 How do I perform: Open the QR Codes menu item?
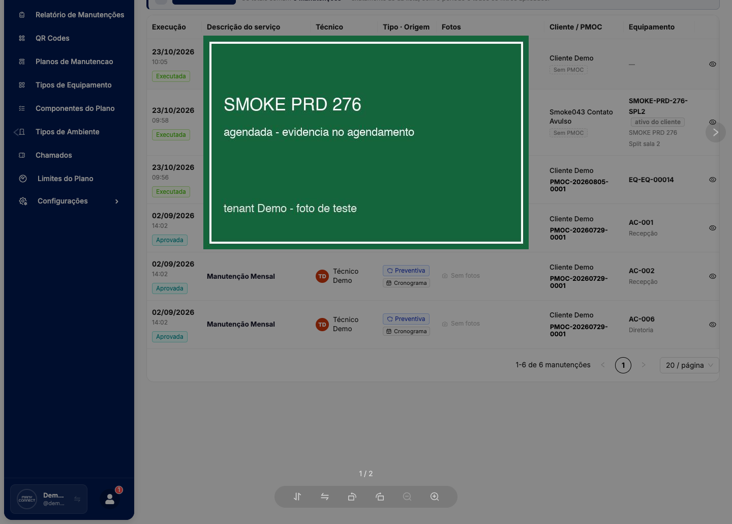pyautogui.click(x=69, y=38)
